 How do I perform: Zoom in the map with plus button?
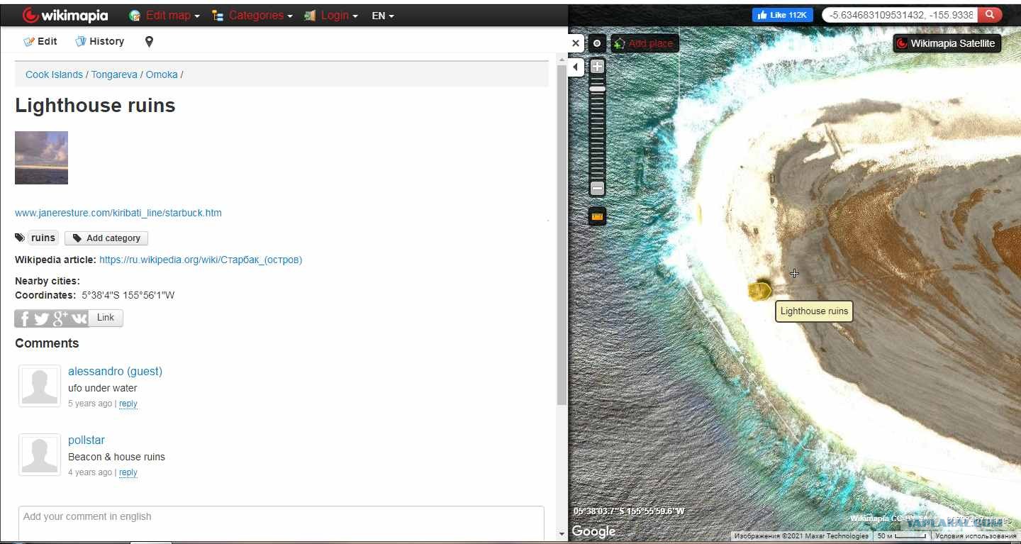598,67
